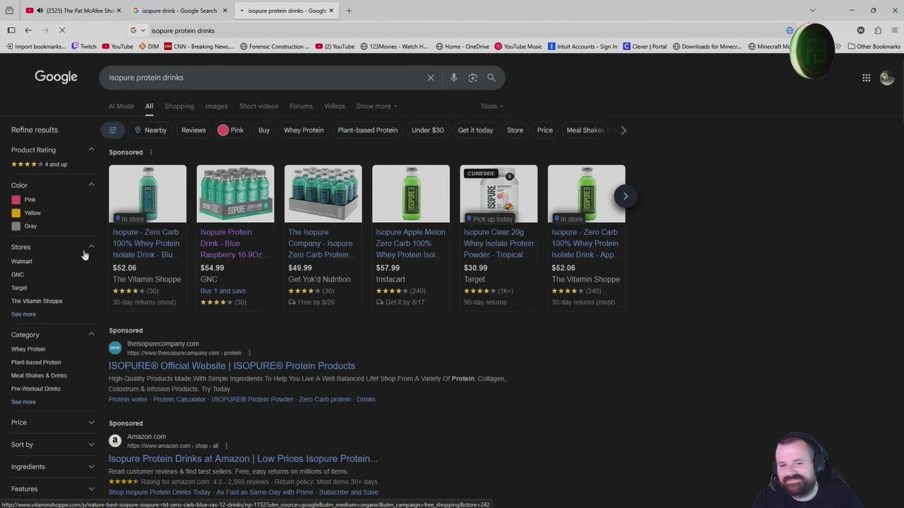Collapse the Stores filter section
Viewport: 904px width, 508px height.
[x=91, y=247]
